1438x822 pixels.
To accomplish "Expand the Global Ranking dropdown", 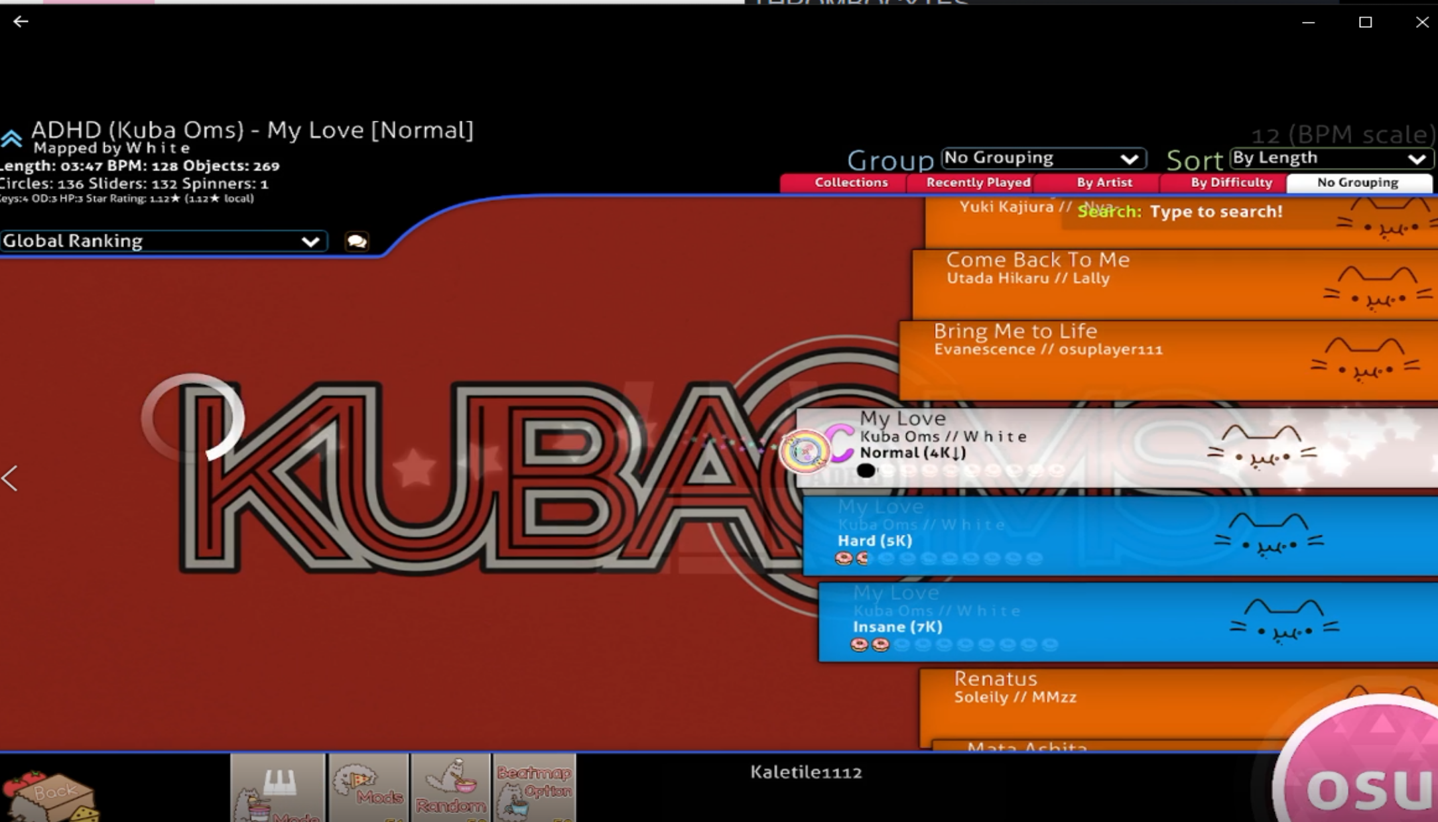I will click(163, 241).
